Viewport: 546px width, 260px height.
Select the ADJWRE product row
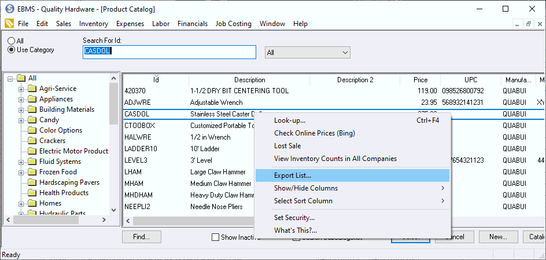[x=334, y=102]
